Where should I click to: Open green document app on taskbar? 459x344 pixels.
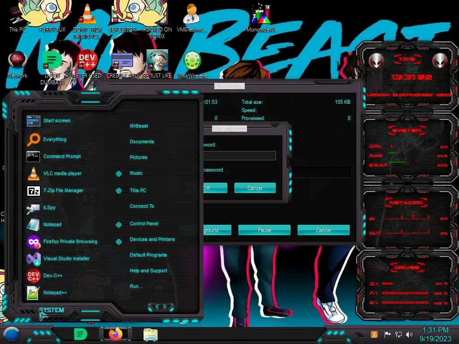80,334
